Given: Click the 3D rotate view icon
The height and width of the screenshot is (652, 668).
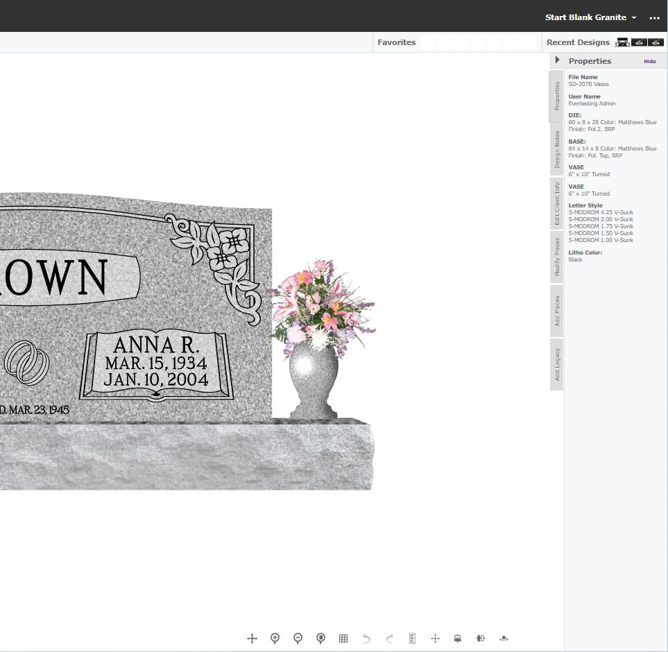Looking at the screenshot, I should point(504,638).
